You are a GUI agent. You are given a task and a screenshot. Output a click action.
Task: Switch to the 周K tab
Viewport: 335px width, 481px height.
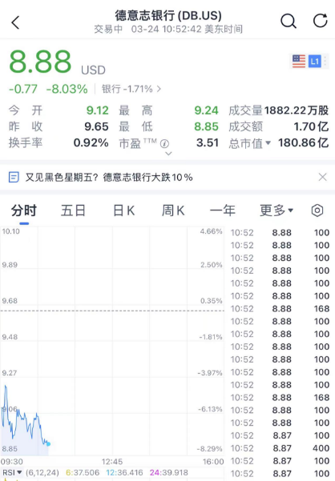pyautogui.click(x=173, y=210)
